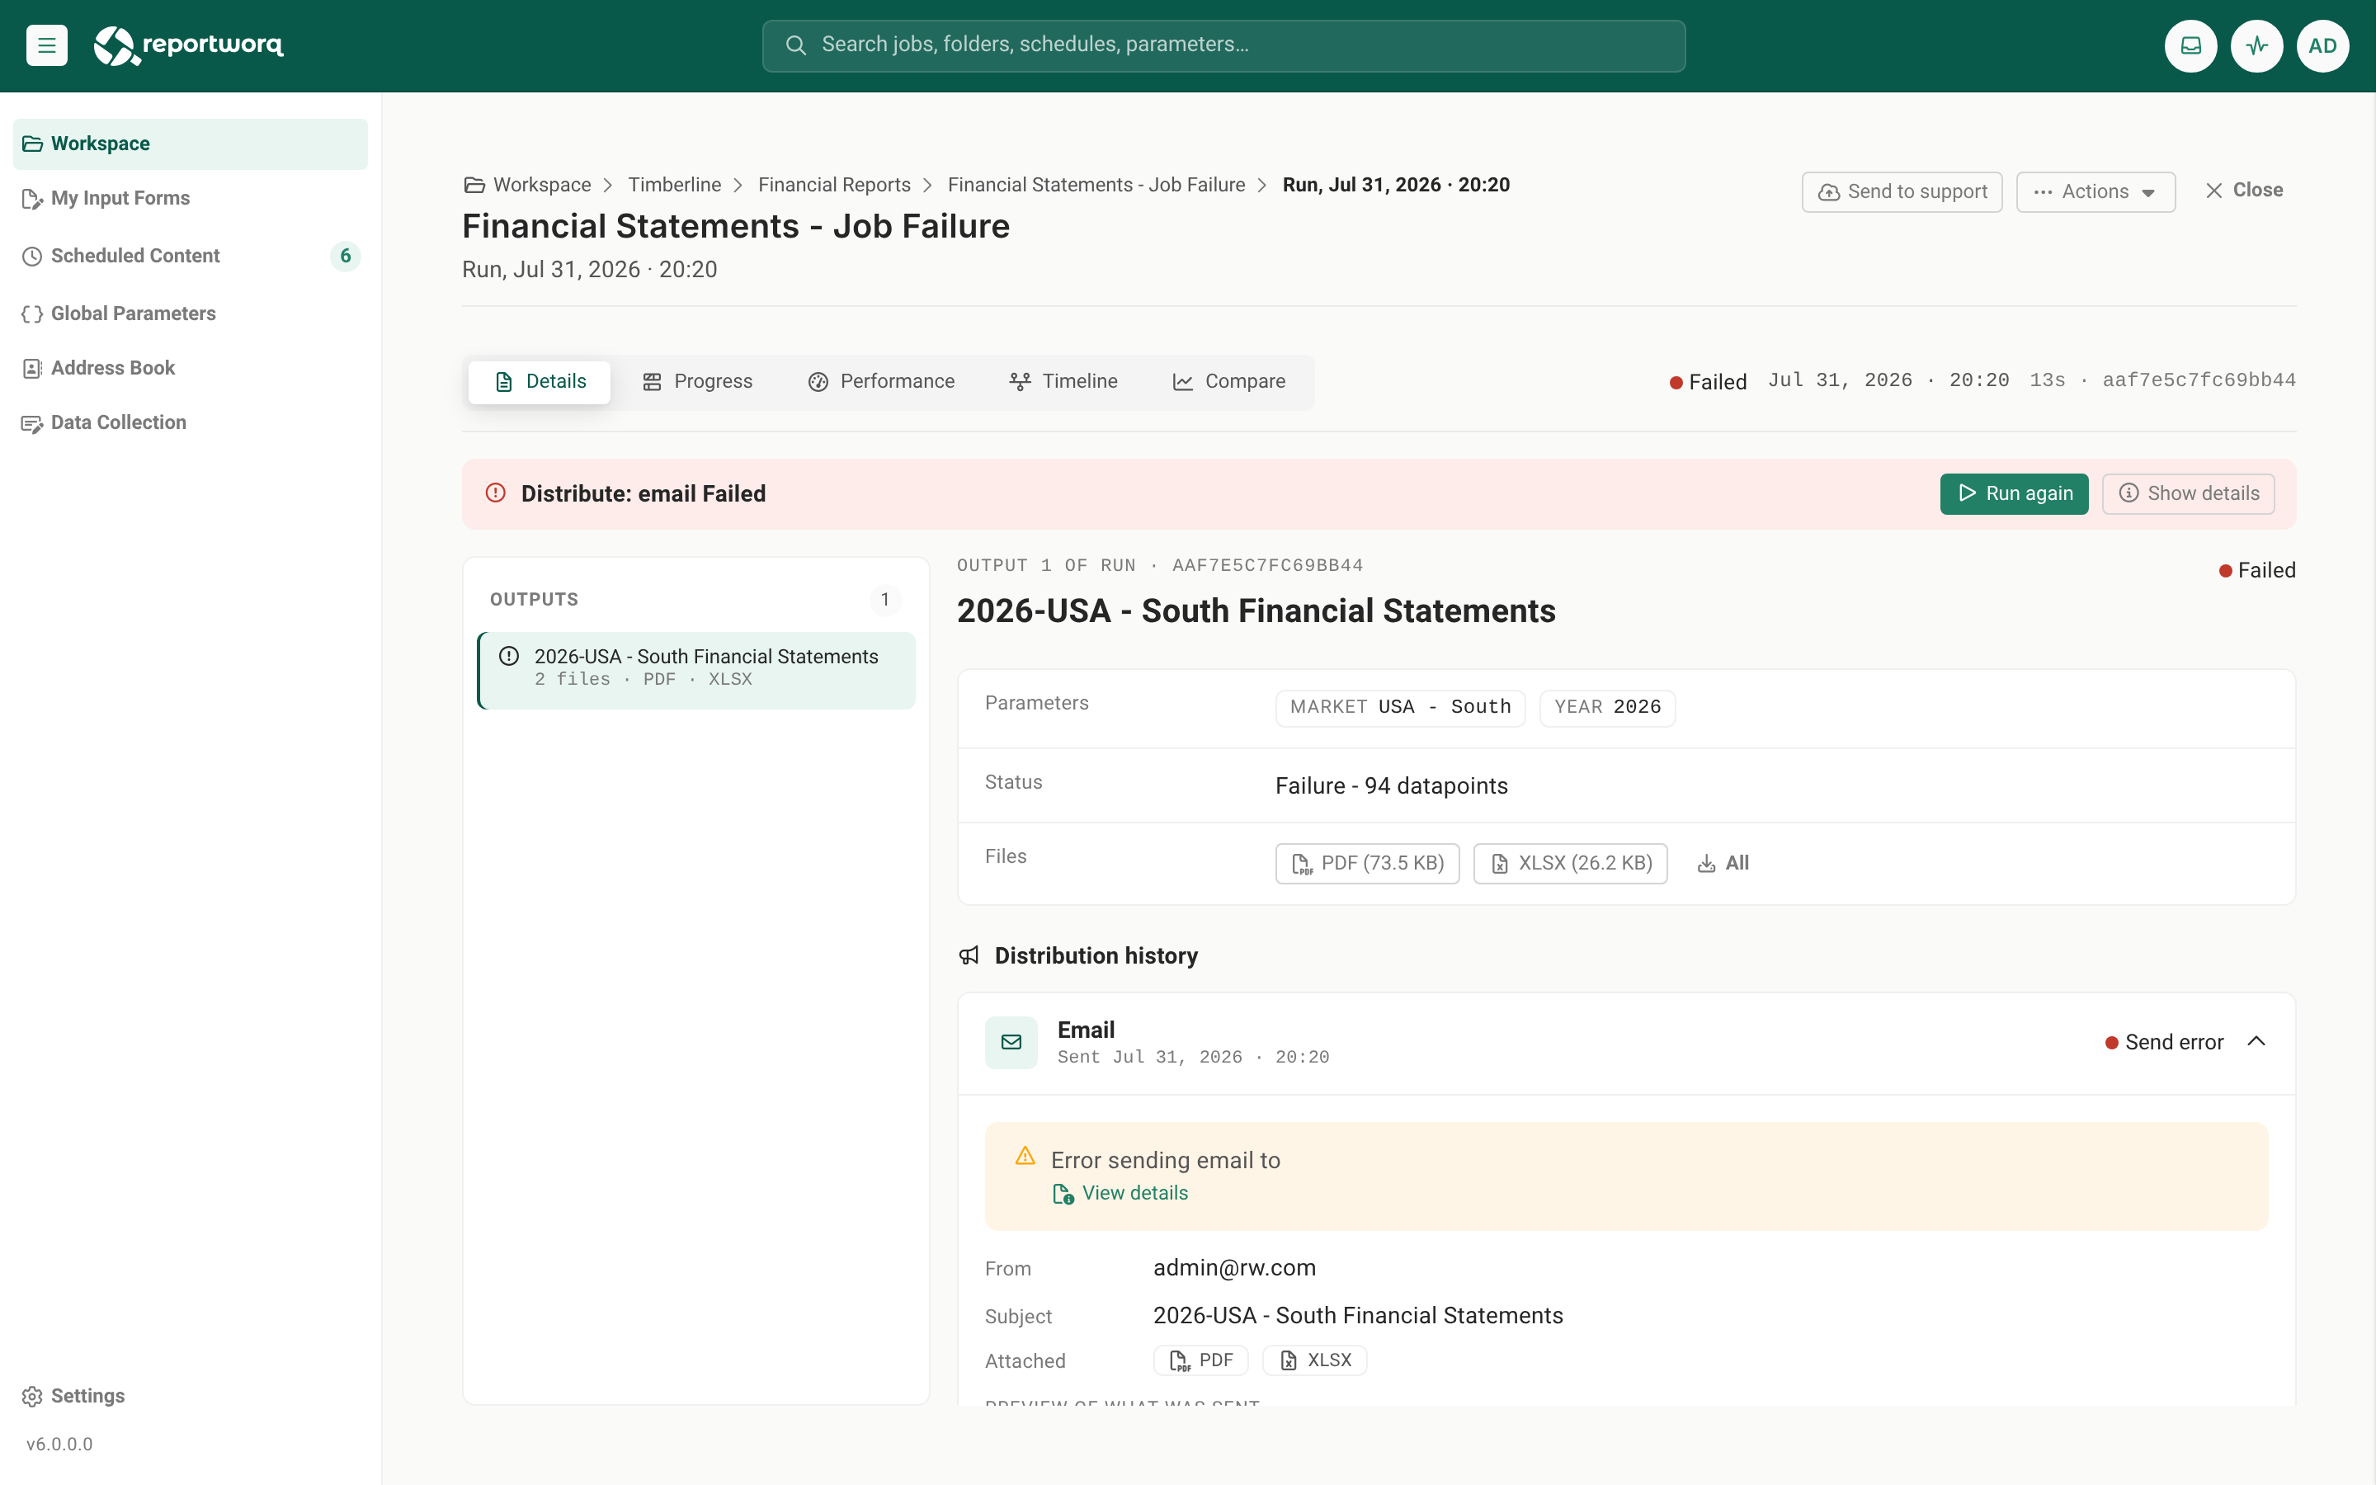Open Global Parameters
The image size is (2376, 1485).
(191, 313)
